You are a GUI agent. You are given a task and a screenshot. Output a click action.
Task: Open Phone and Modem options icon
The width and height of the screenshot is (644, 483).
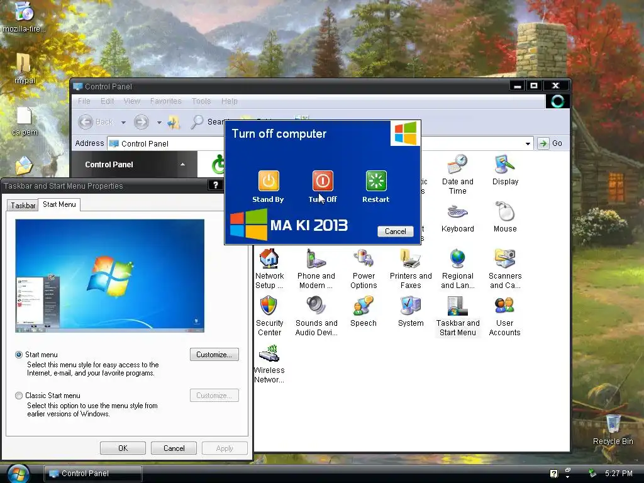coord(316,269)
